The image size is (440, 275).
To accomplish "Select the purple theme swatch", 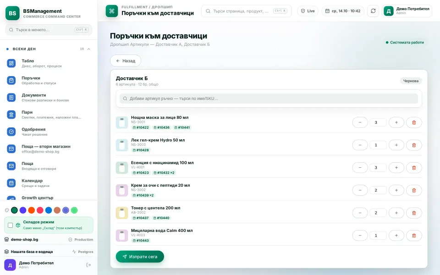I will 23,210.
